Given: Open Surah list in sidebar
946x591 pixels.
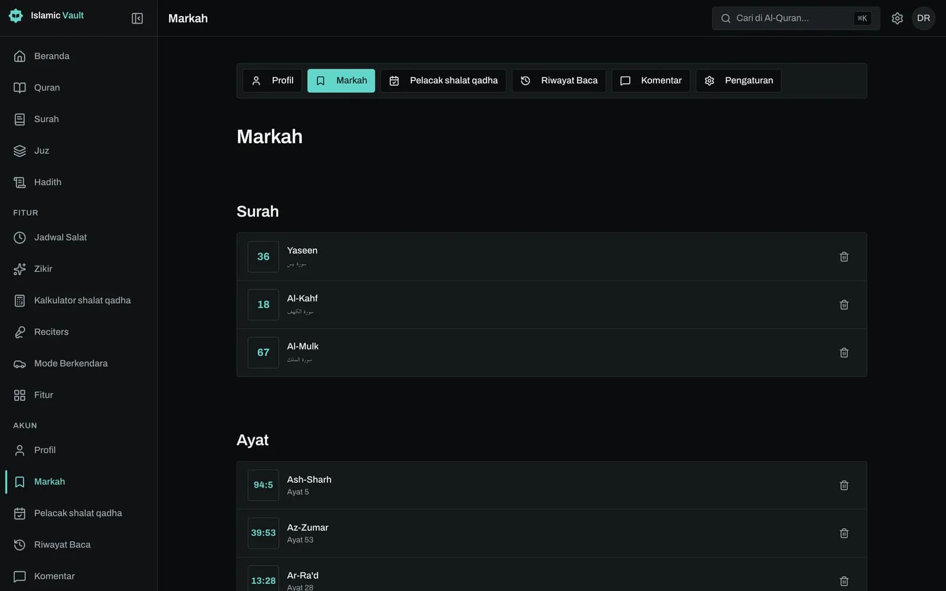Looking at the screenshot, I should click(x=79, y=119).
